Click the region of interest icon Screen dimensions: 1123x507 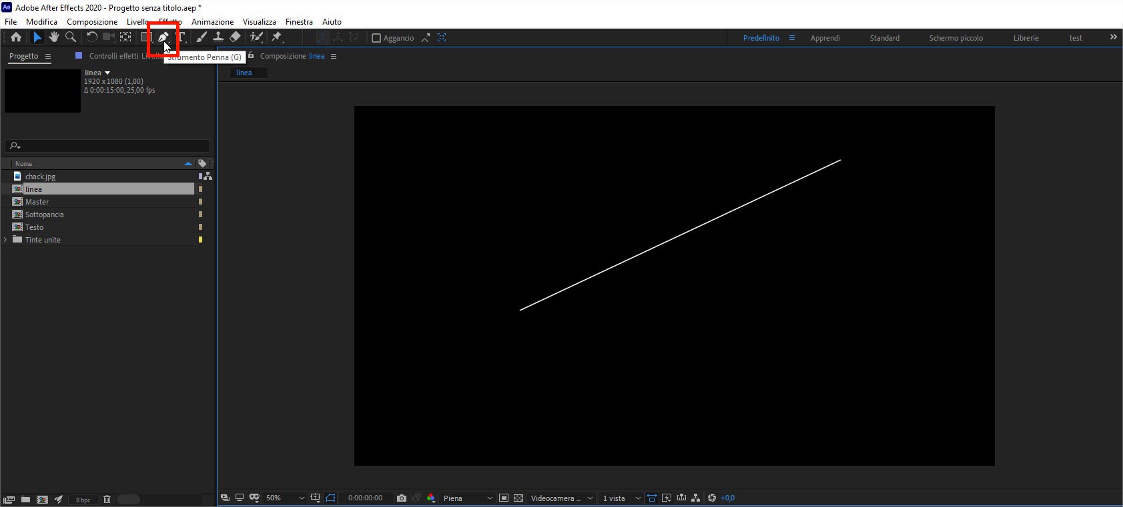point(504,498)
